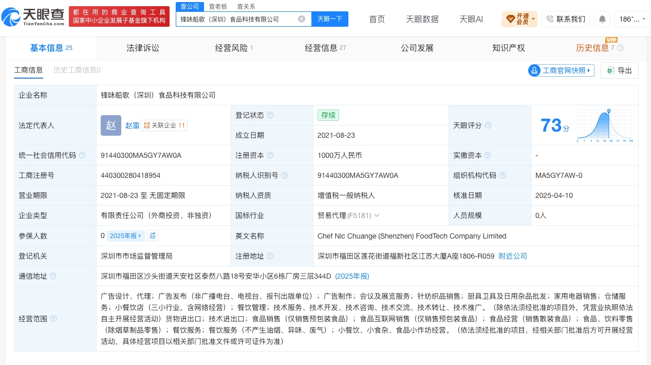This screenshot has height=365, width=651.
Task: Open notifications bell icon
Action: 602,19
